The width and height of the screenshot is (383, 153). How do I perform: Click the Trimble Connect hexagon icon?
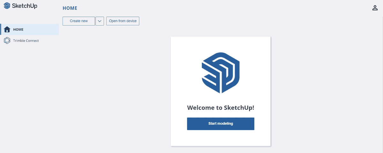point(7,40)
